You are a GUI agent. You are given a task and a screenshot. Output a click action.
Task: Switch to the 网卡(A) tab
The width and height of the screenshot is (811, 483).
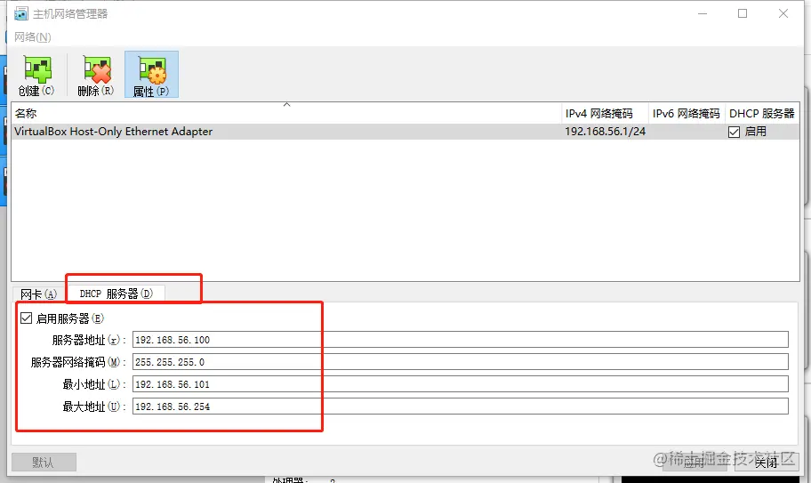pyautogui.click(x=39, y=294)
